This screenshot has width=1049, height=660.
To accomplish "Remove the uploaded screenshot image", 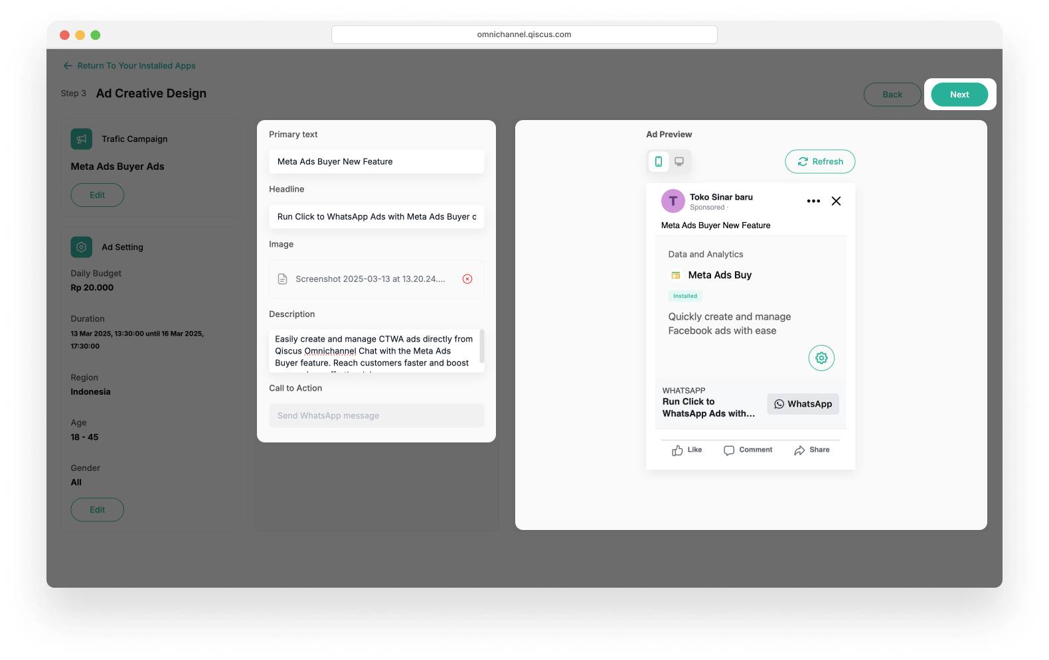I will (467, 279).
